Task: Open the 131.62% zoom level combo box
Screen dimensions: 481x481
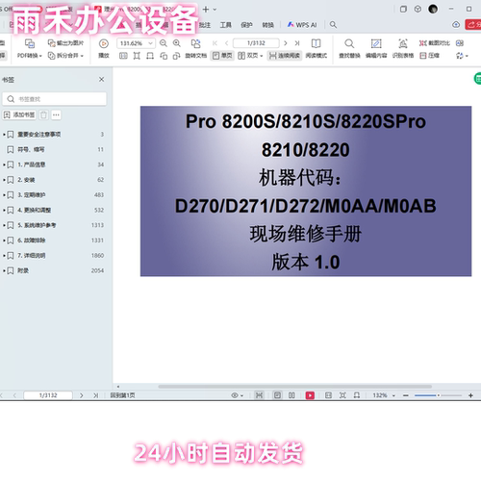Action: click(x=136, y=43)
